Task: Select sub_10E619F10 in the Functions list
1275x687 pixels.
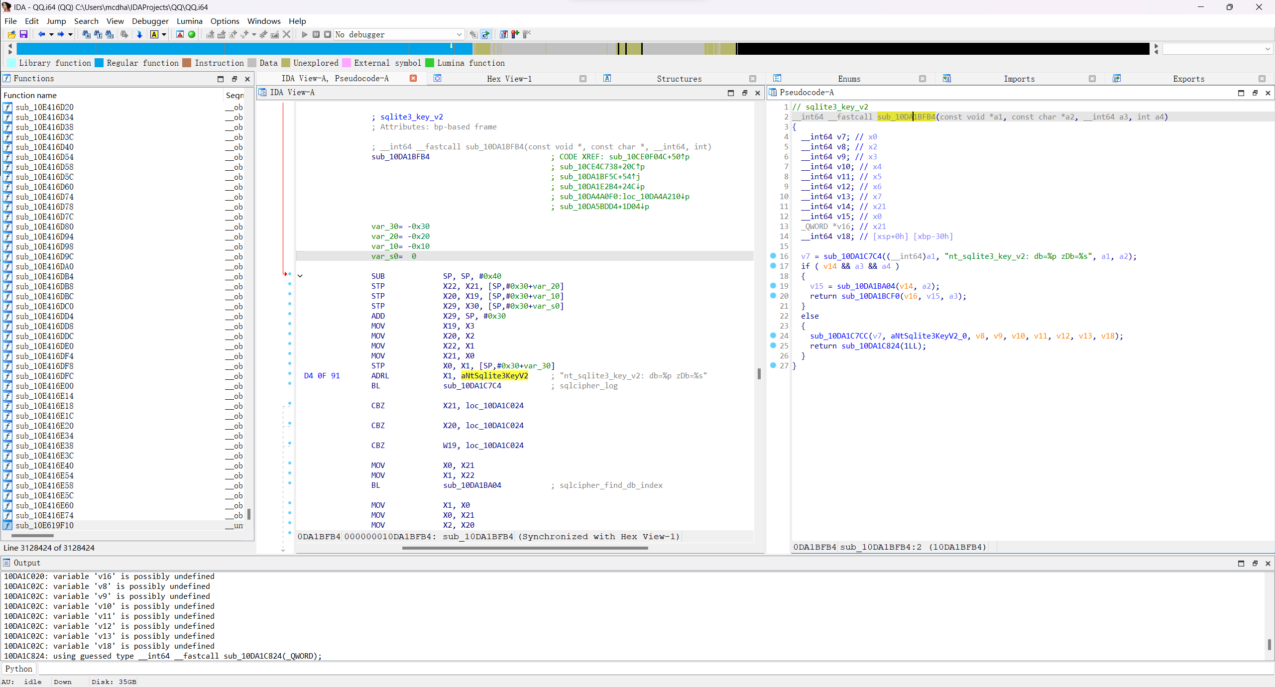Action: coord(45,525)
